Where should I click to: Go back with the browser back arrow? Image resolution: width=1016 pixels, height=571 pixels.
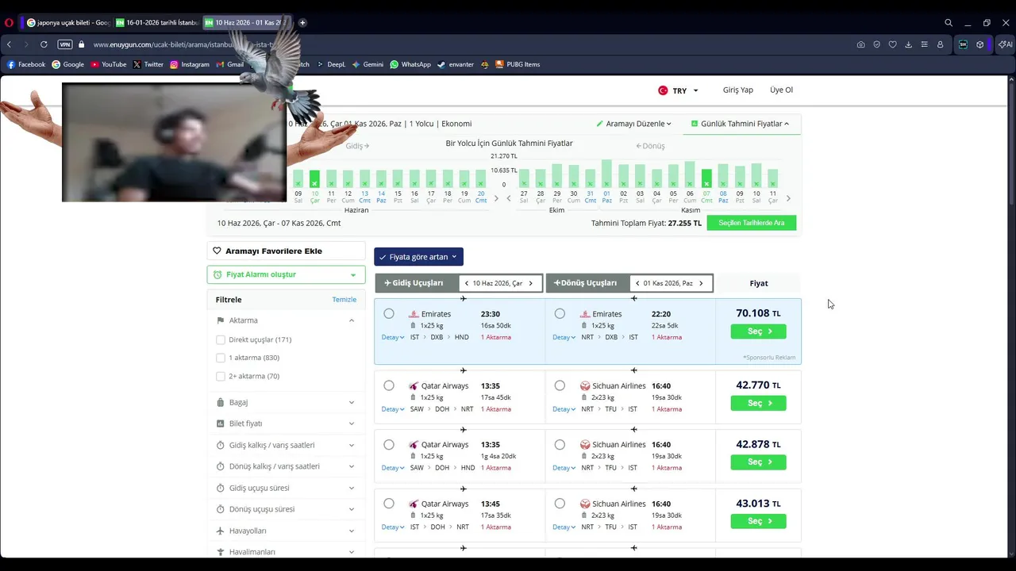coord(10,44)
